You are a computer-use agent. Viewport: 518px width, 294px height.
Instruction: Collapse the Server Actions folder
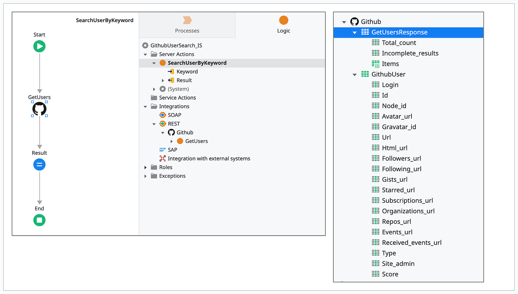(x=145, y=54)
